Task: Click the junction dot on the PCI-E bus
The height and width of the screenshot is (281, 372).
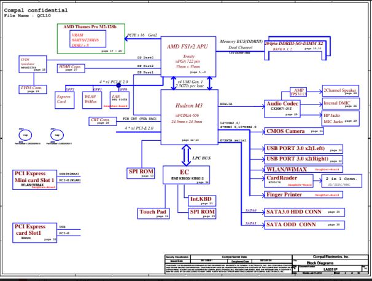Action: [118, 85]
